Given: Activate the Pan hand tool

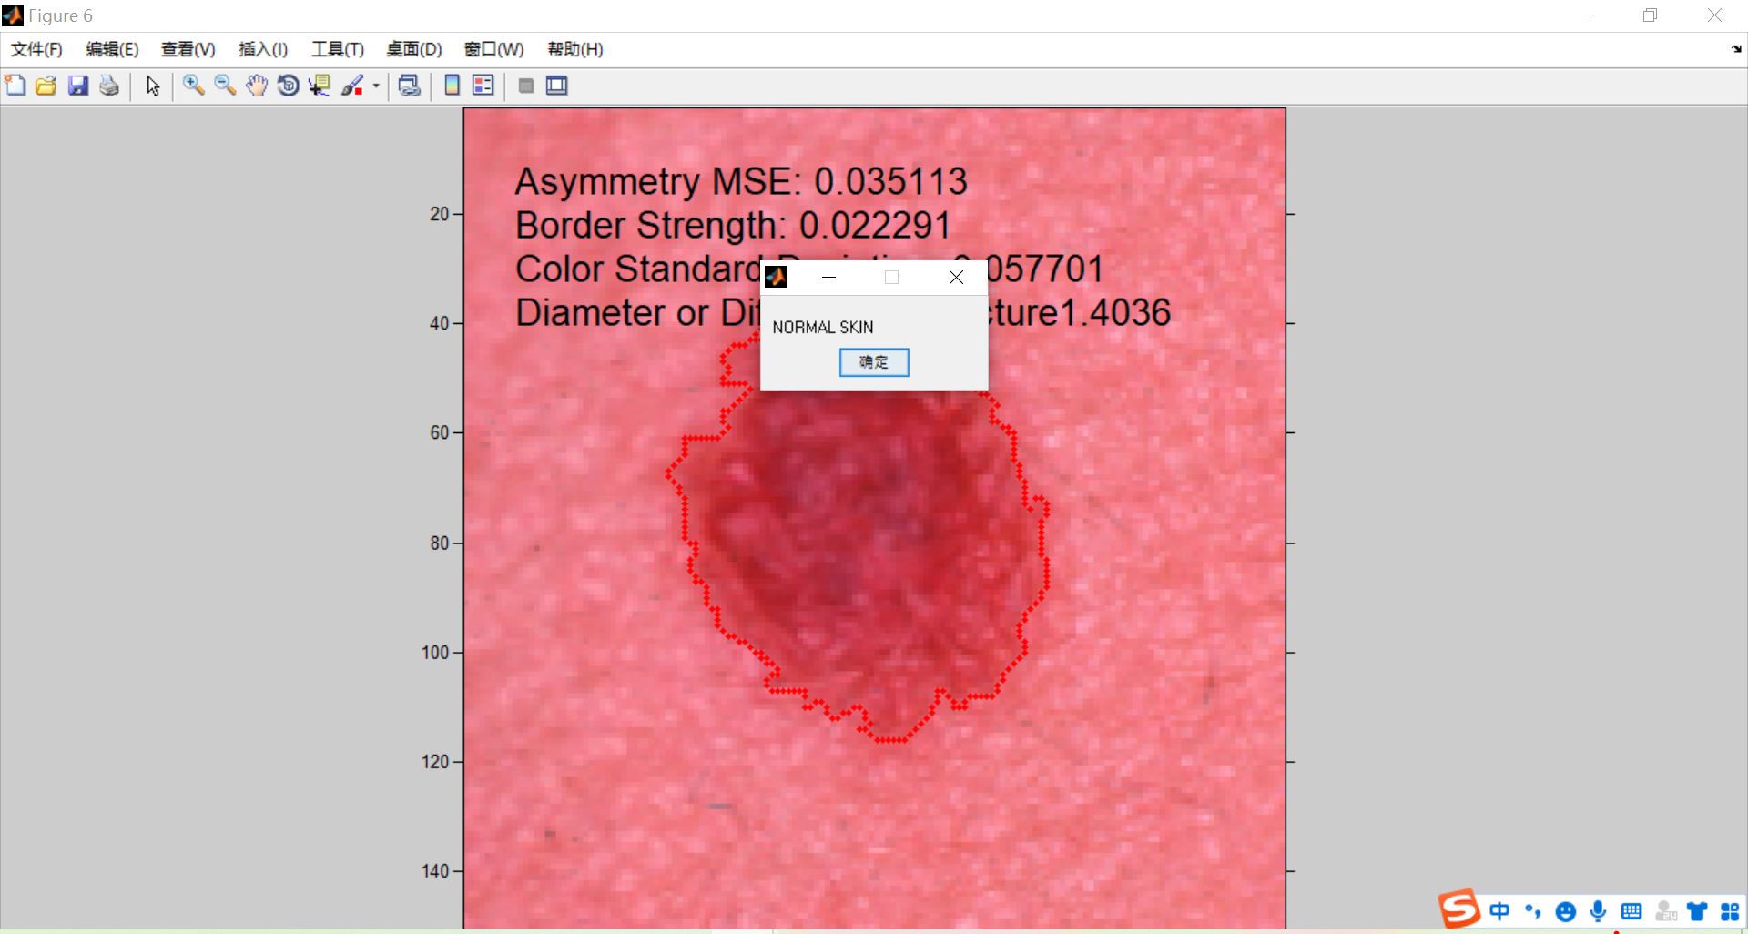Looking at the screenshot, I should (x=257, y=86).
